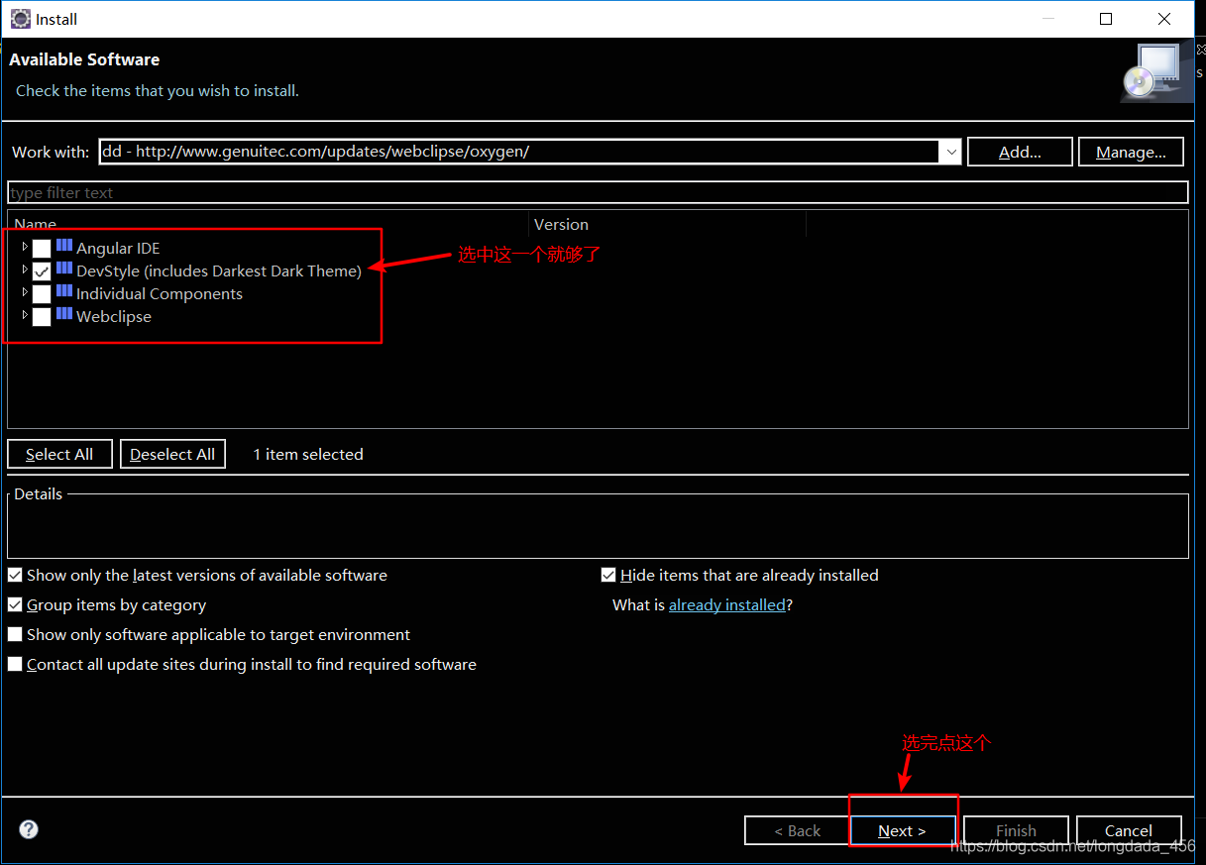Click the Webclipse category icon
This screenshot has width=1206, height=865.
coord(64,314)
